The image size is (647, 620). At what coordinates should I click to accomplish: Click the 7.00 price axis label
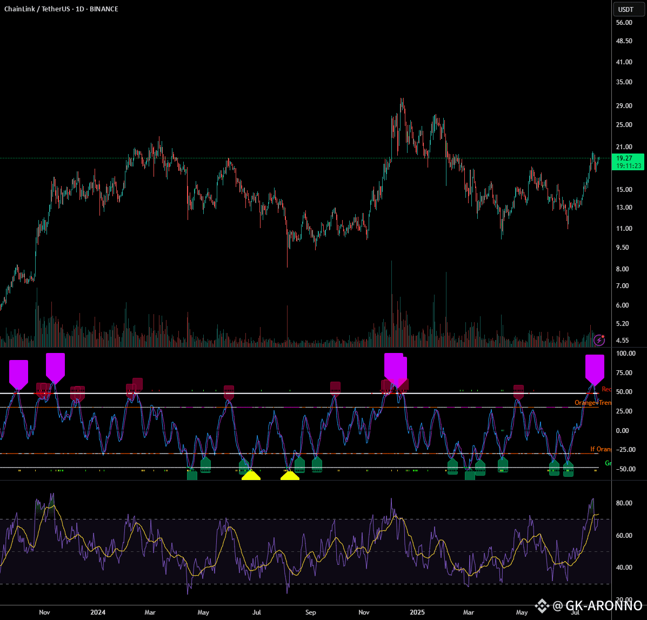(622, 286)
